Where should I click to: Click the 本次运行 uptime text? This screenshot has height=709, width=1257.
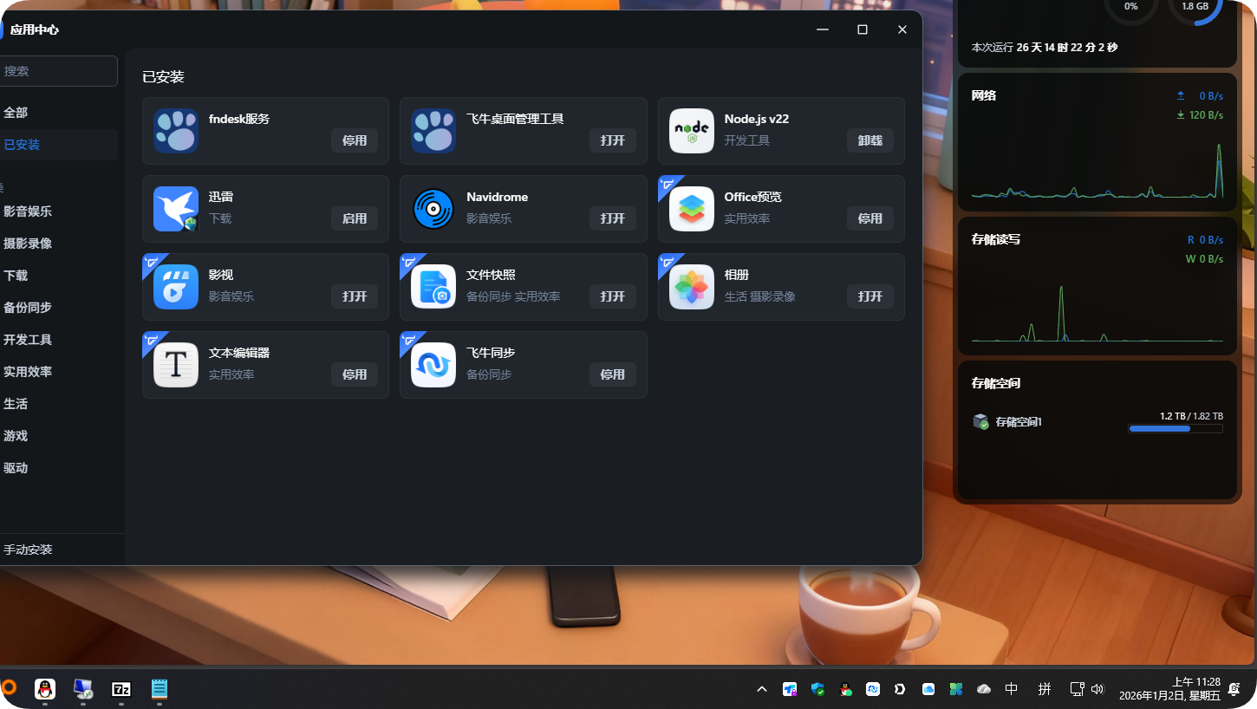tap(1045, 48)
